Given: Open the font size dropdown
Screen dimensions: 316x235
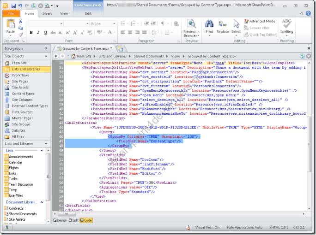Looking at the screenshot, I should (x=87, y=23).
